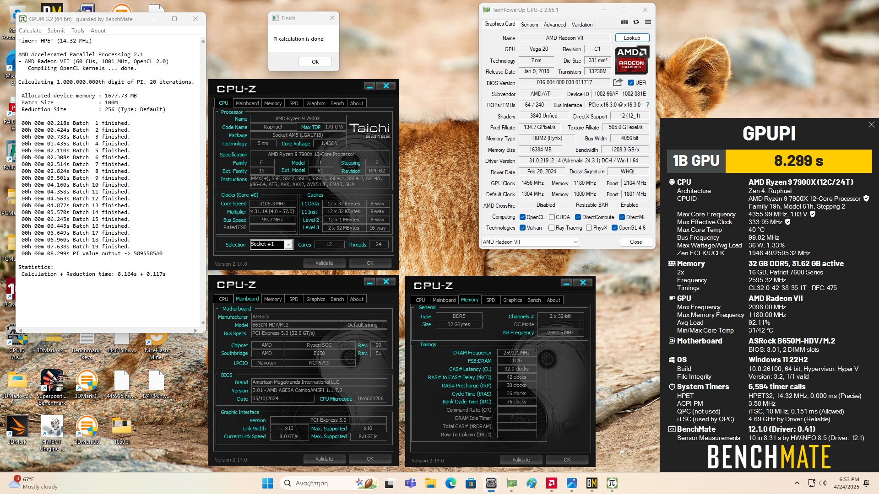Click the GPU-Z screenshot camera icon
879x494 pixels.
pos(624,22)
